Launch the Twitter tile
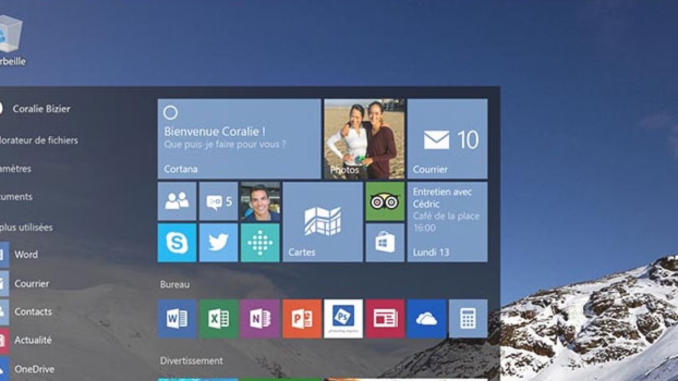The image size is (678, 381). (219, 243)
